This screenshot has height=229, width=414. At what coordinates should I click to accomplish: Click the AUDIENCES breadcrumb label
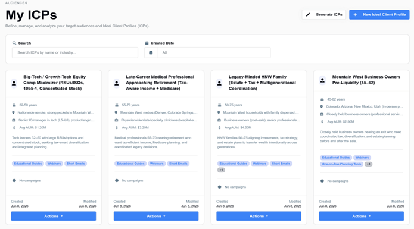(x=16, y=3)
